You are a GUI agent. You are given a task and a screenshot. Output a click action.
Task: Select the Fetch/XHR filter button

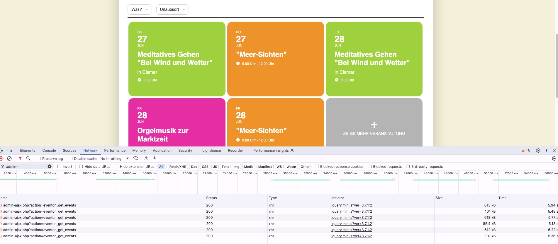coord(178,167)
